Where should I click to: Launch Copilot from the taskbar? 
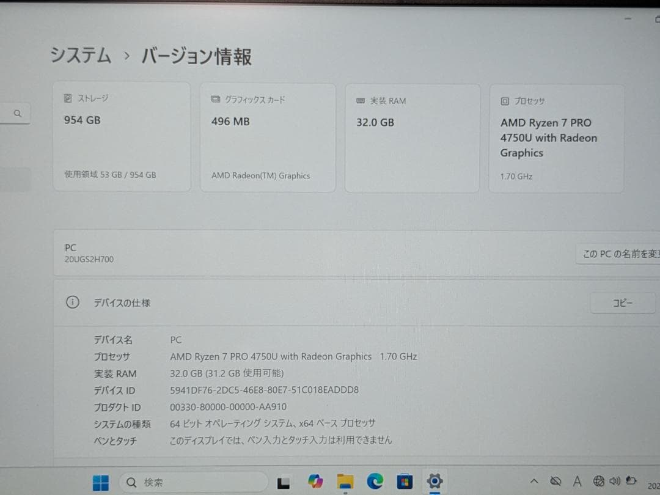pyautogui.click(x=315, y=482)
